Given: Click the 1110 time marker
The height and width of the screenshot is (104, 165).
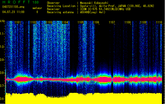Looking at the screenshot, I should point(159,22).
